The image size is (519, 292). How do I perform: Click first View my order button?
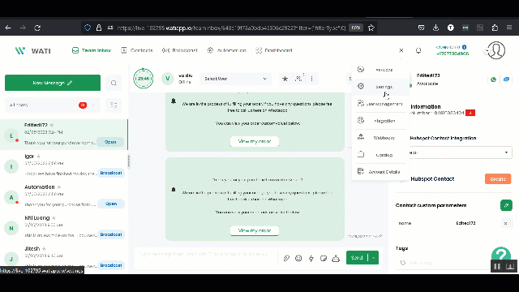click(x=254, y=141)
